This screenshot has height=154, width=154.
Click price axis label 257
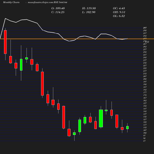tap(145, 49)
